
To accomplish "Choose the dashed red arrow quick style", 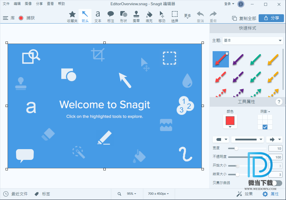I will click(x=221, y=77).
